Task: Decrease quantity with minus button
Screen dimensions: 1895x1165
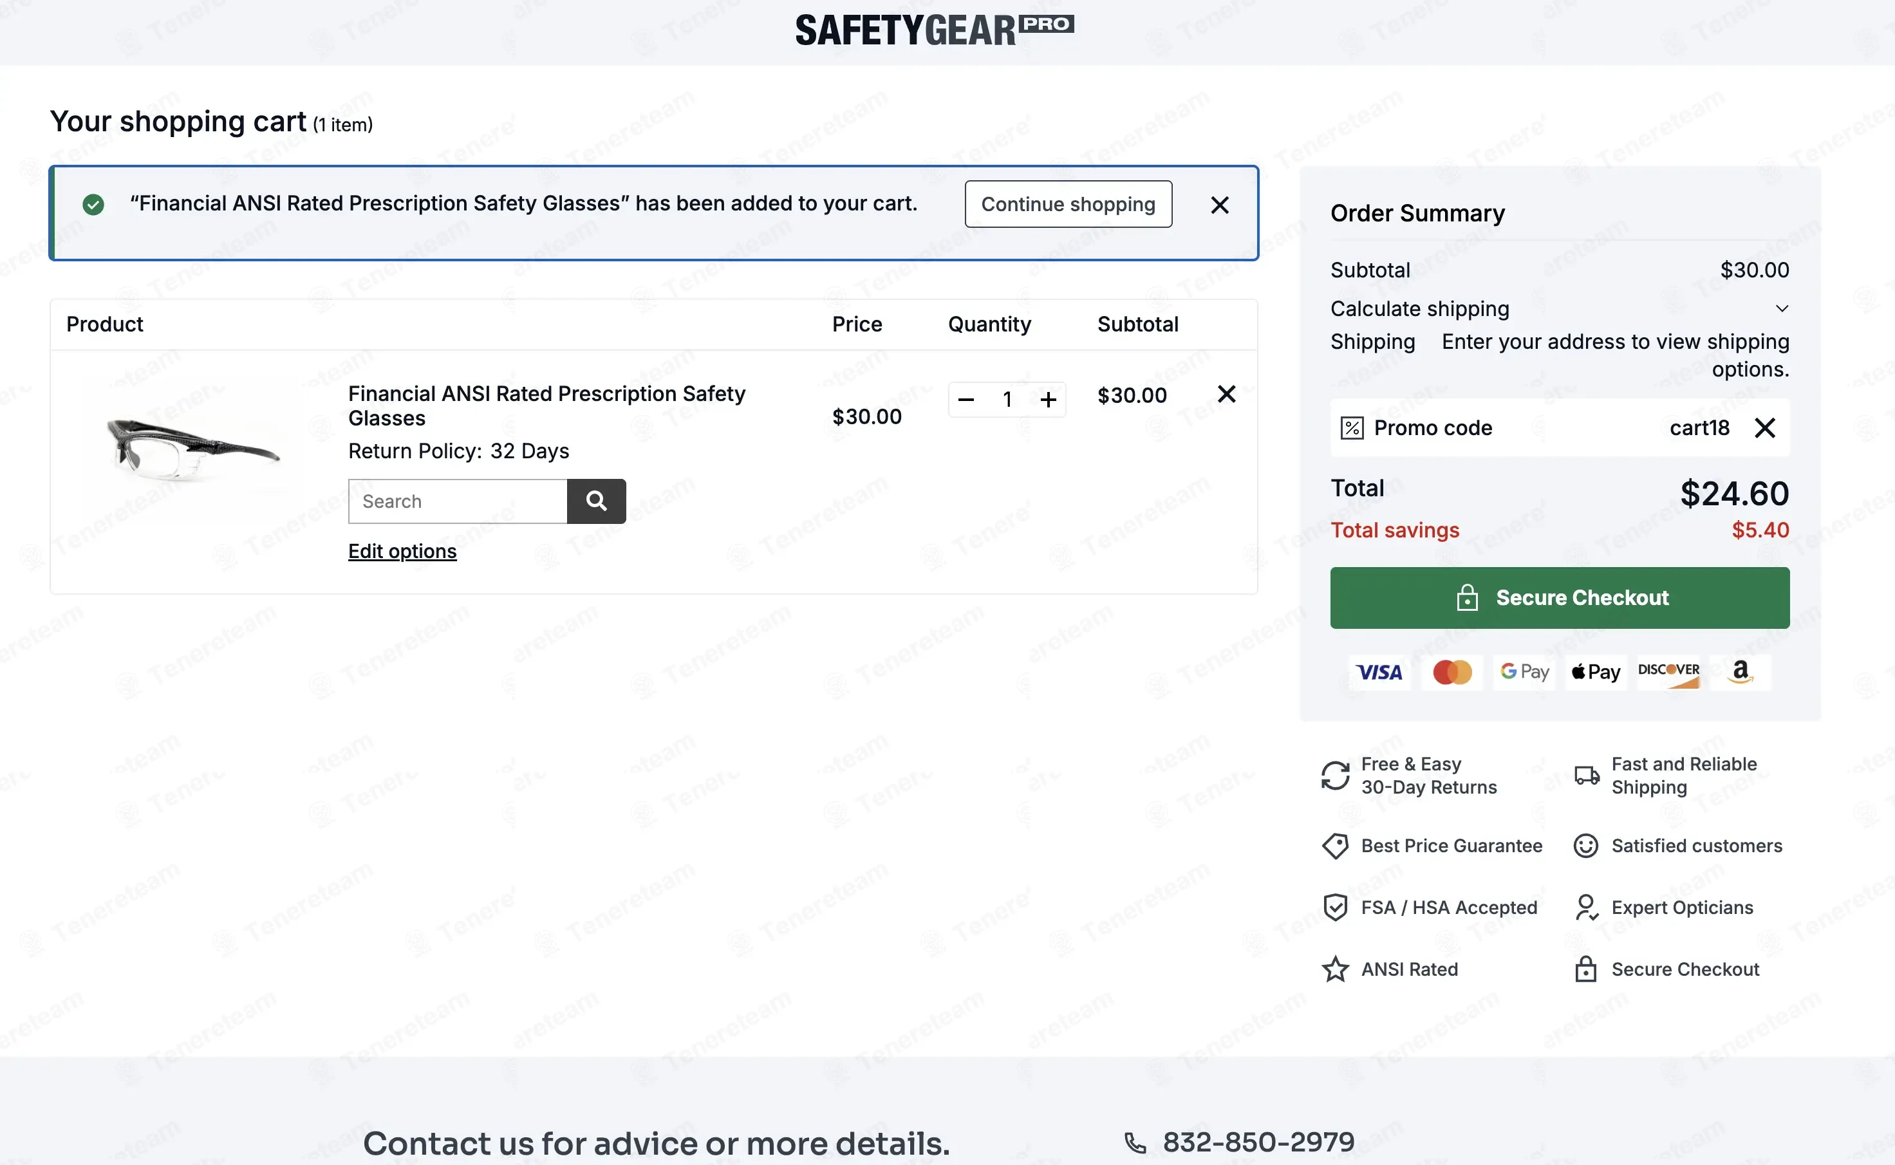Action: coord(966,400)
